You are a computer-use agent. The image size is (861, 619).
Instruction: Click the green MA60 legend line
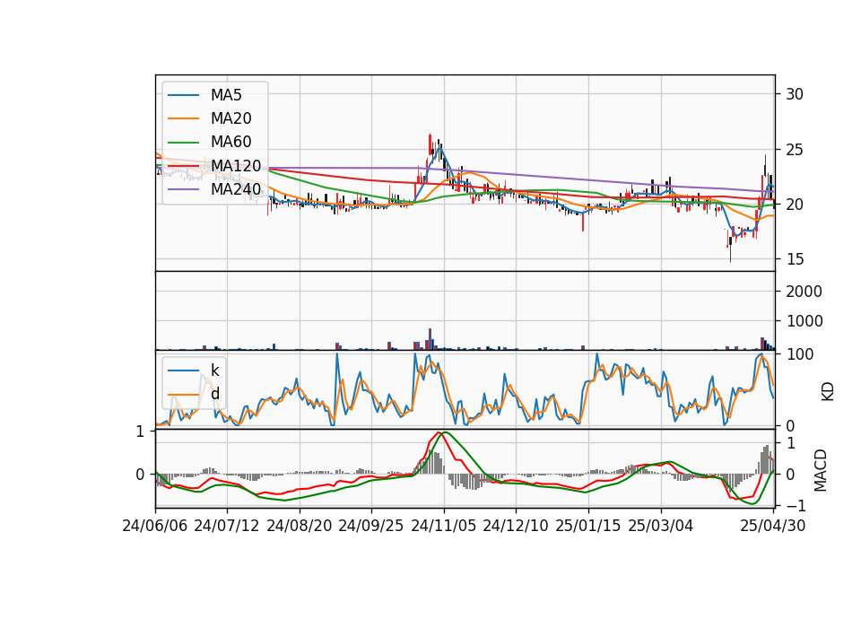point(183,143)
